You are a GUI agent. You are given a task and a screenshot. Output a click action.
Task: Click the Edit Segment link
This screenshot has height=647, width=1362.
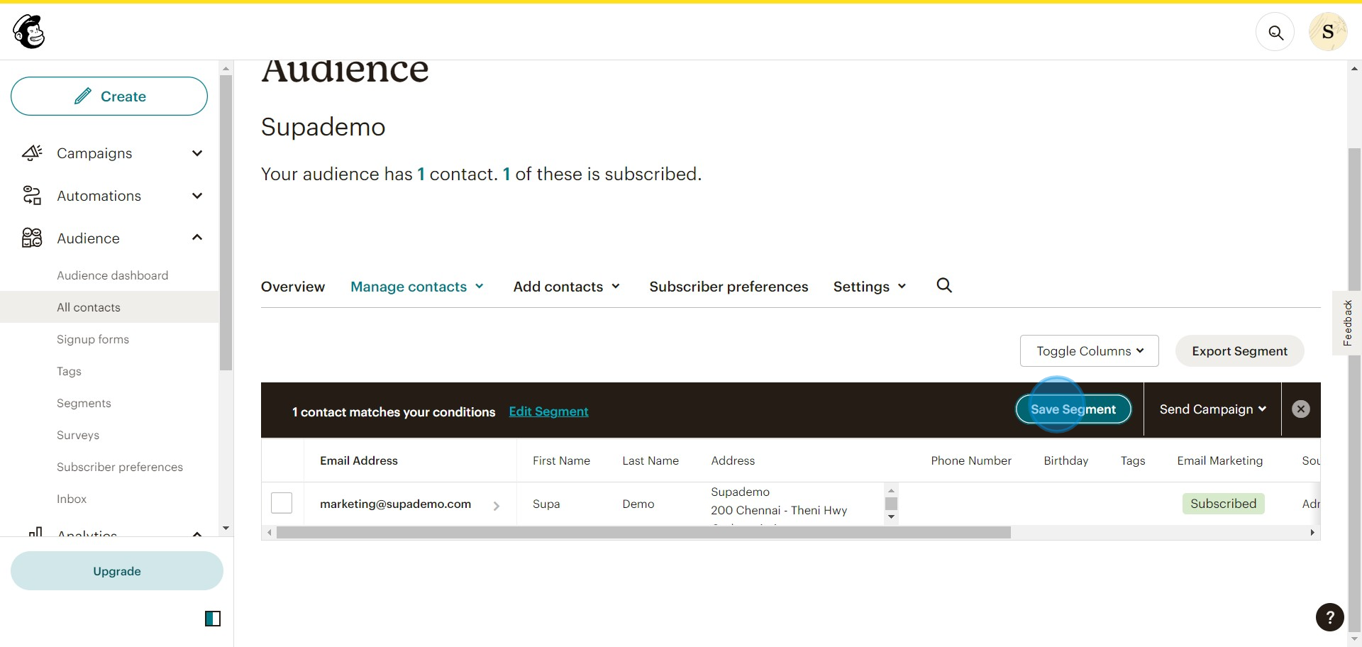[x=548, y=411]
